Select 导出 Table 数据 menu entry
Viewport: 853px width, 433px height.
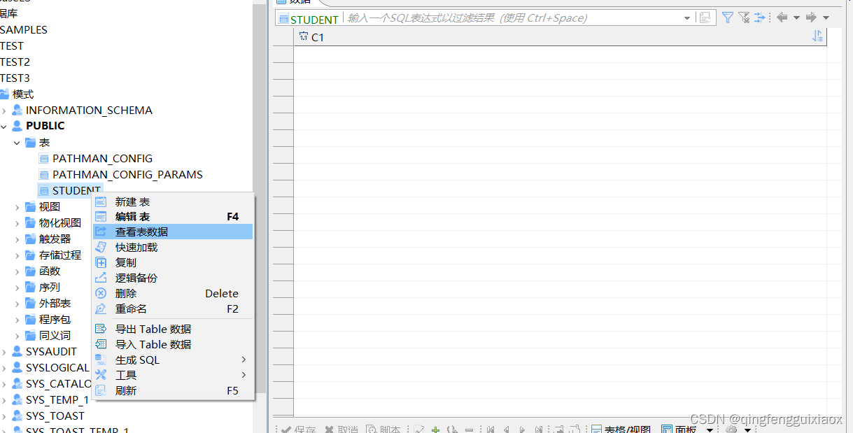point(173,329)
